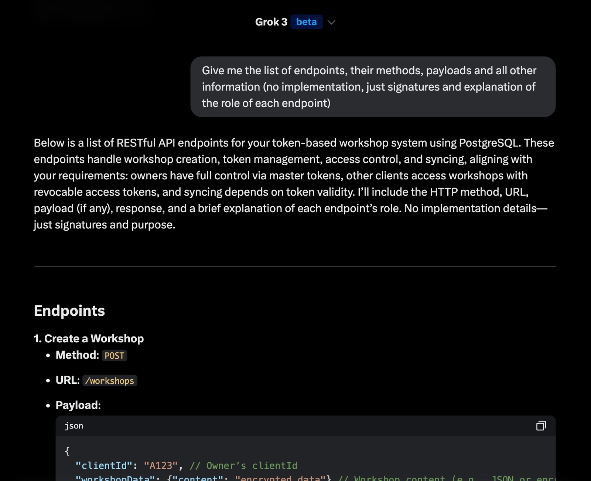
Task: Copy the json code block contents
Action: [541, 426]
